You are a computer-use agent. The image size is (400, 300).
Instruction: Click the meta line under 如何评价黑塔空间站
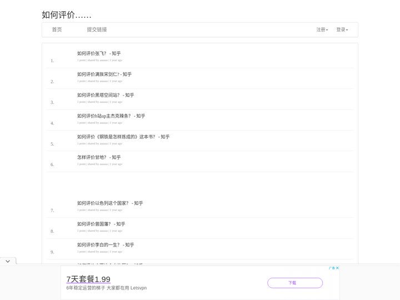point(100,102)
